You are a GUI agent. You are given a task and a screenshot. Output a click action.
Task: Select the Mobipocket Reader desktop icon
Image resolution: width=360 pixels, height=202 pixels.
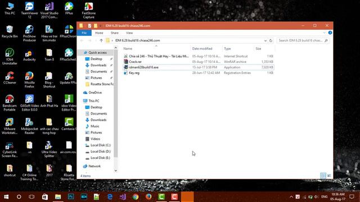point(29,126)
